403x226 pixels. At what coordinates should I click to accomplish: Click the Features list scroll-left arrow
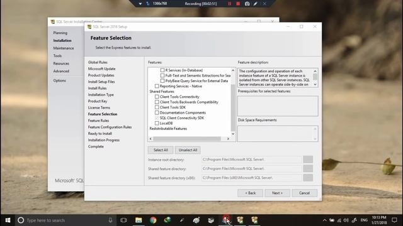tap(150, 139)
